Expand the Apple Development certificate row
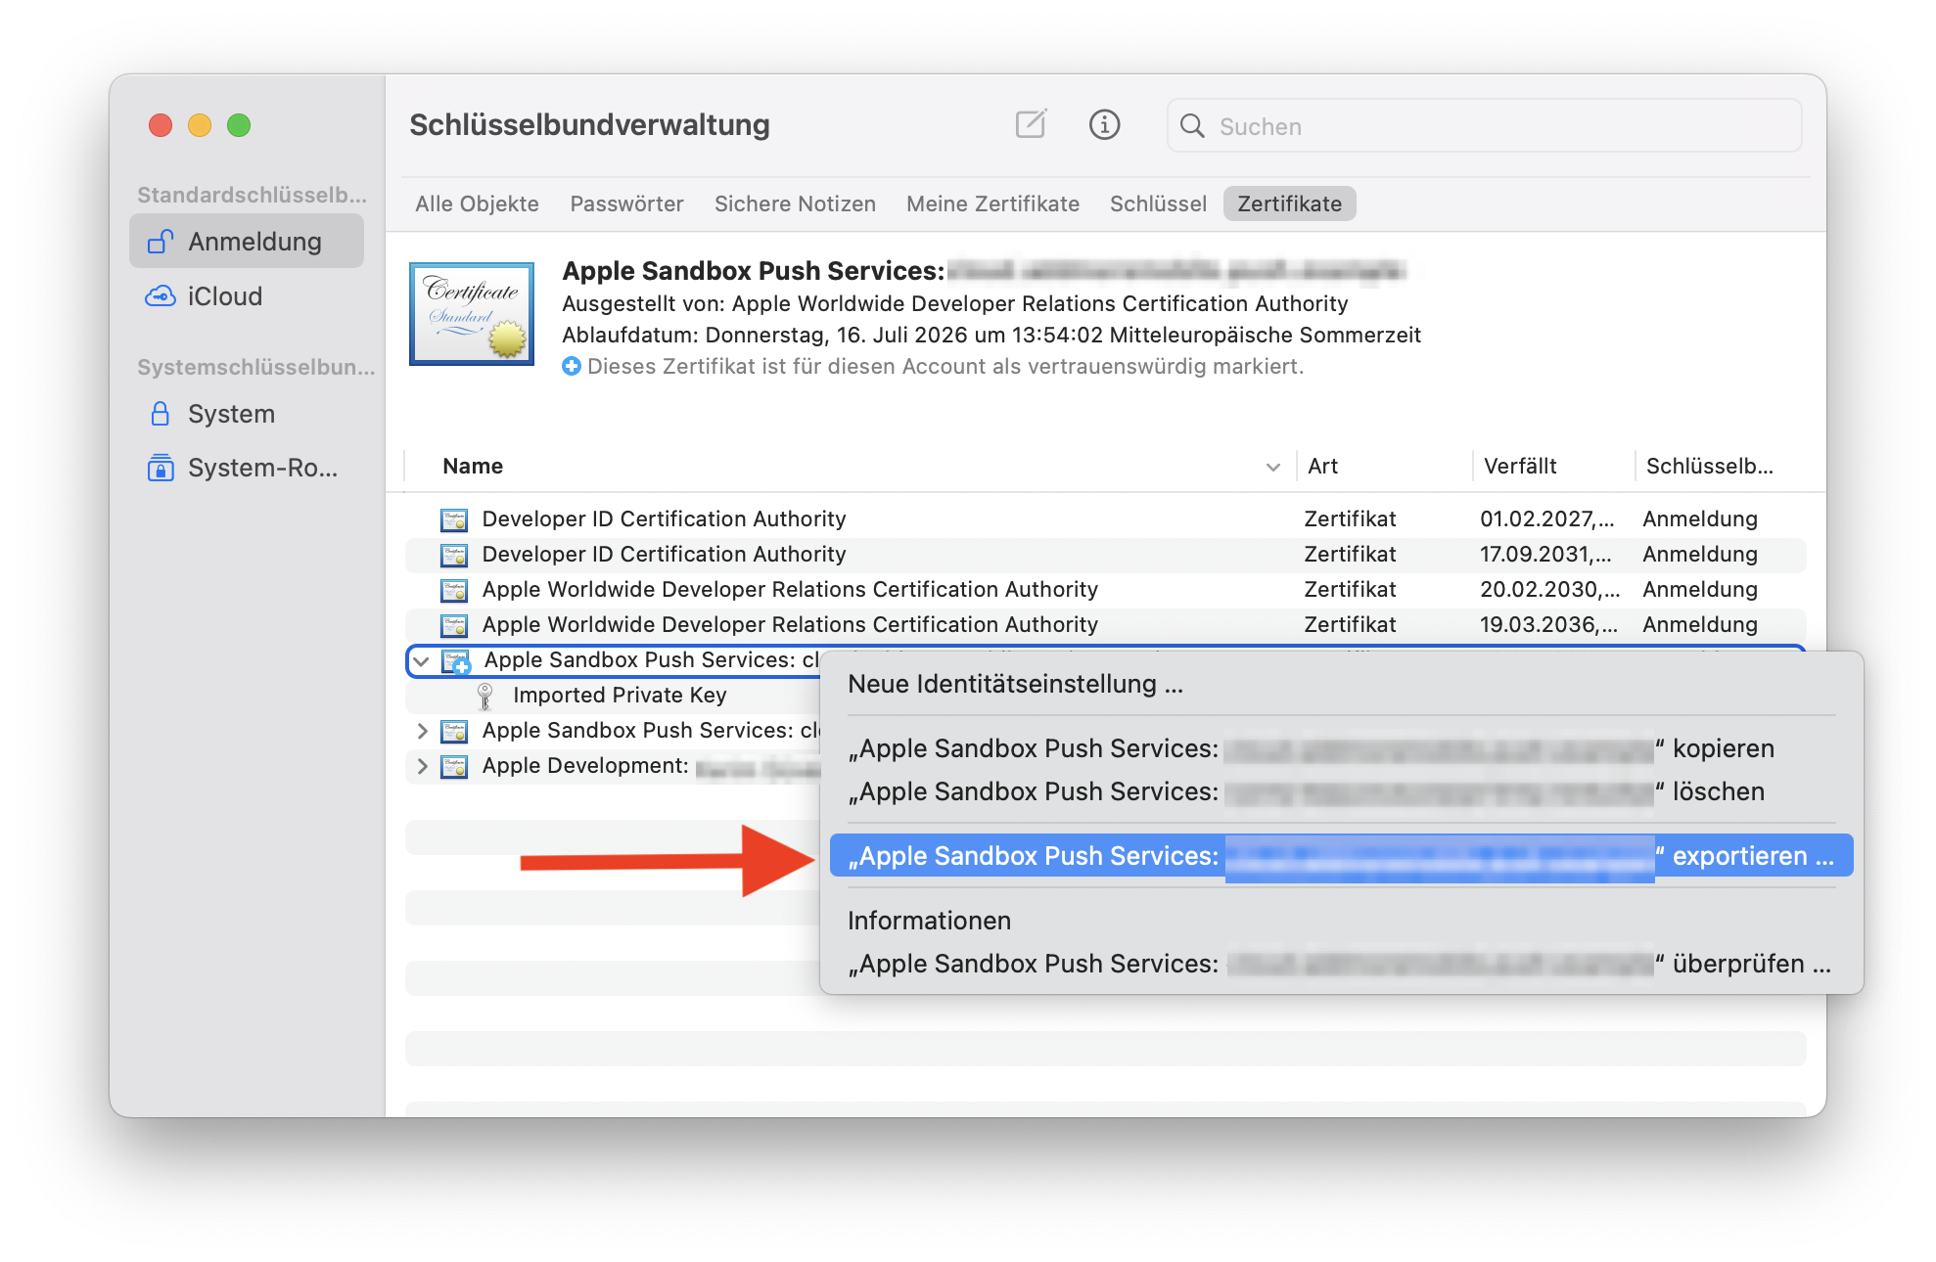 pyautogui.click(x=422, y=766)
